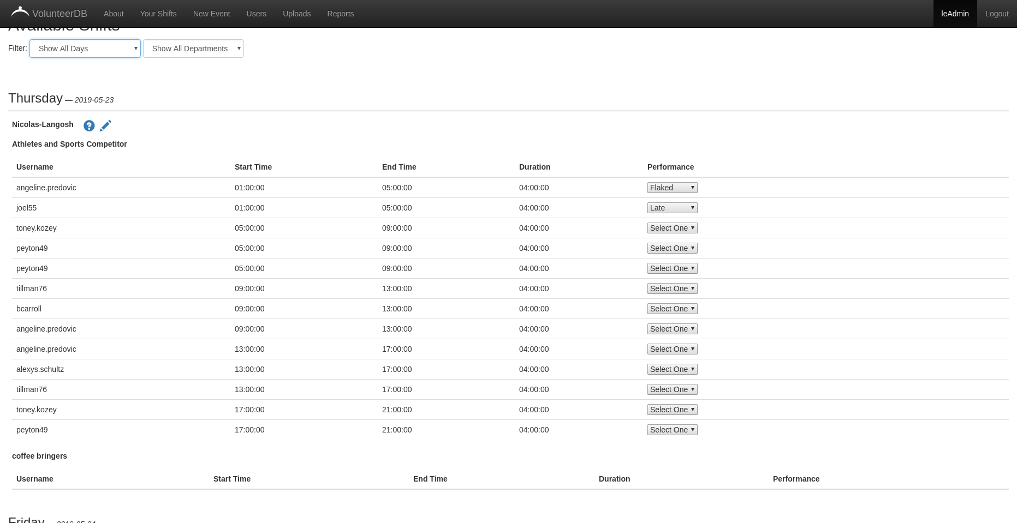Open the About menu item
Viewport: 1017px width, 523px height.
tap(114, 14)
